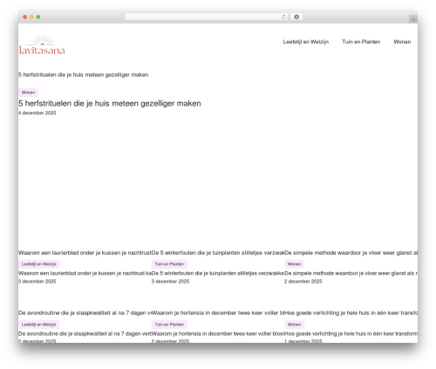Click the lavitasana logo
436x369 pixels.
click(42, 43)
